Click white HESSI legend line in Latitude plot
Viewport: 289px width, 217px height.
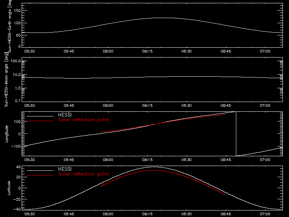[x=40, y=170]
